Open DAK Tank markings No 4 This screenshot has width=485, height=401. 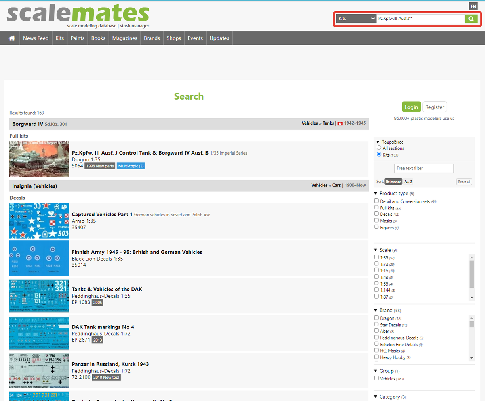pyautogui.click(x=103, y=327)
